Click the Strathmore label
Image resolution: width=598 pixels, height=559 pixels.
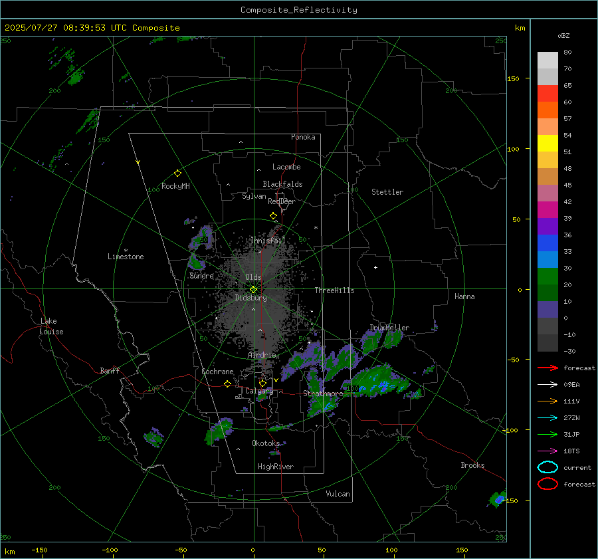323,393
